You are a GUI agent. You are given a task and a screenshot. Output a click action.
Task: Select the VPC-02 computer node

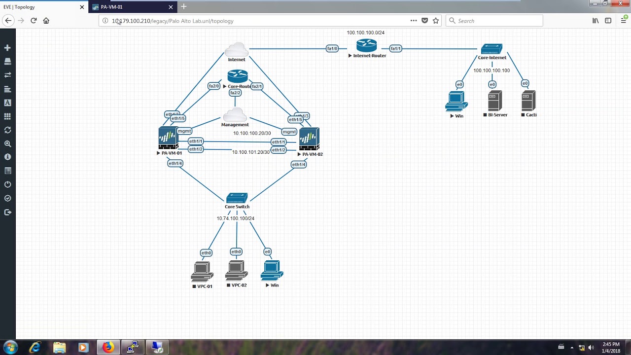point(237,271)
